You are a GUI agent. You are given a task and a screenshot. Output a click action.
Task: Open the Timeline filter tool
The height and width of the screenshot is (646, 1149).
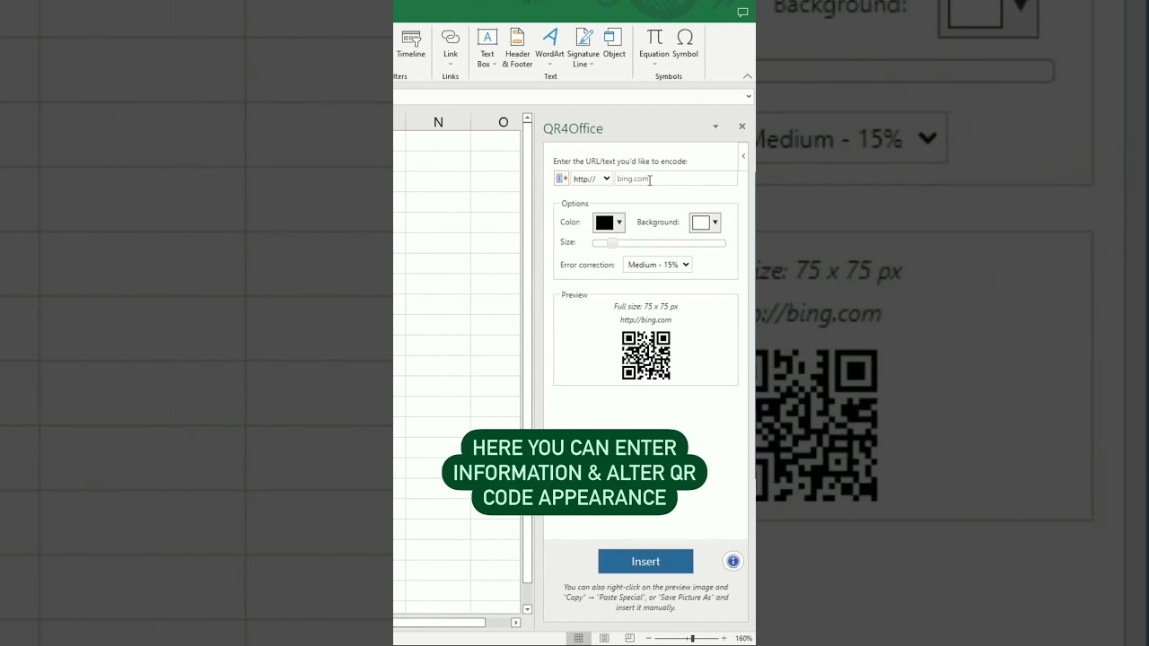coord(410,45)
